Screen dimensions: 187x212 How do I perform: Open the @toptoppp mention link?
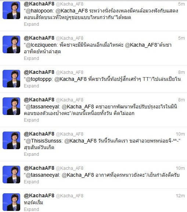click(39, 79)
